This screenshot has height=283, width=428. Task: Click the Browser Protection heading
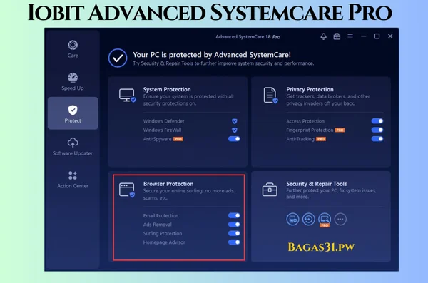pos(168,184)
